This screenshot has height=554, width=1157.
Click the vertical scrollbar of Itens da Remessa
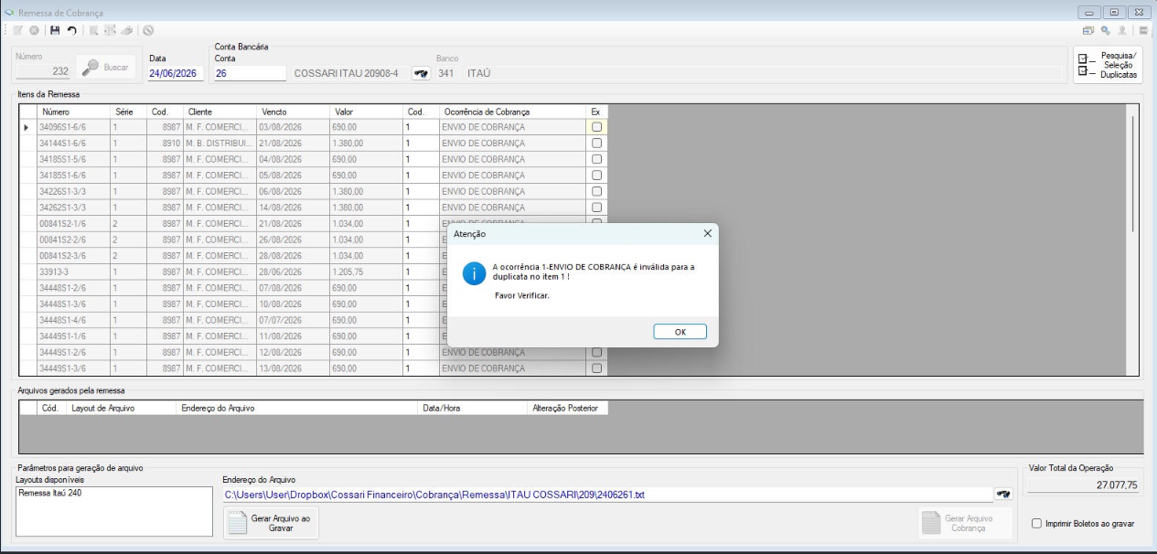coord(1132,174)
